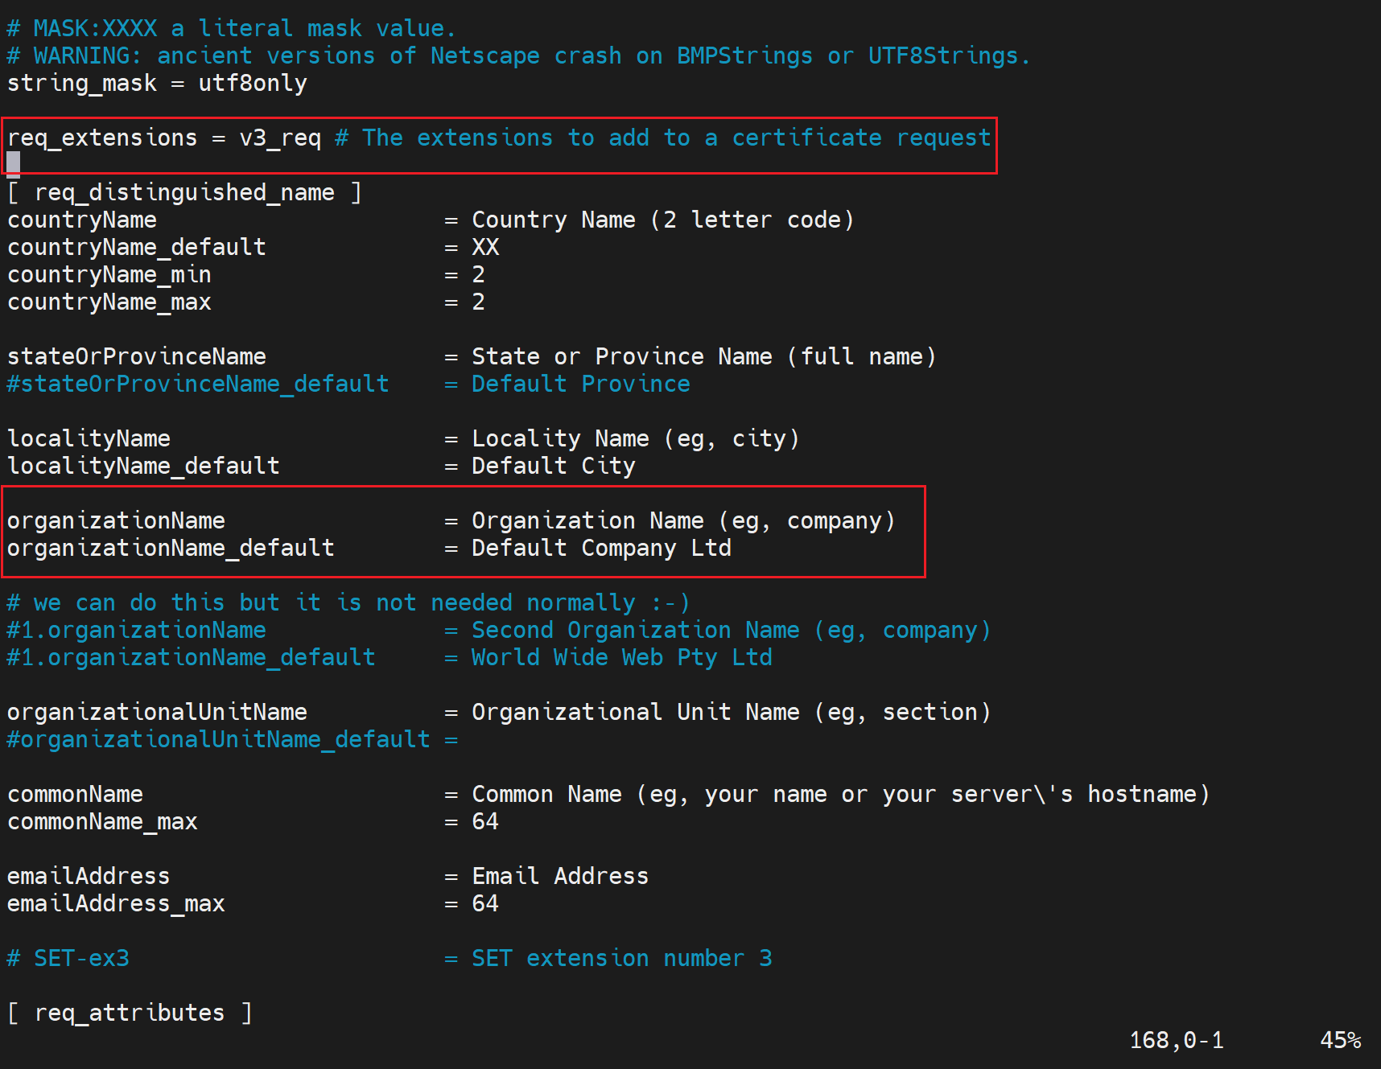
Task: Click the organizationalUnitName key
Action: pyautogui.click(x=157, y=713)
